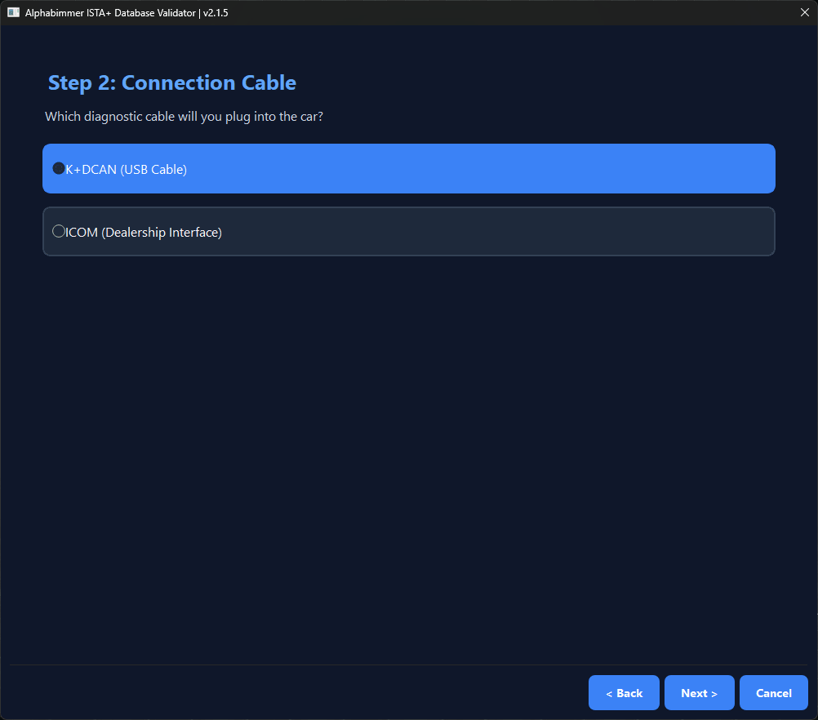Cancel the validator wizard
Screen dimensions: 818x720
(774, 693)
